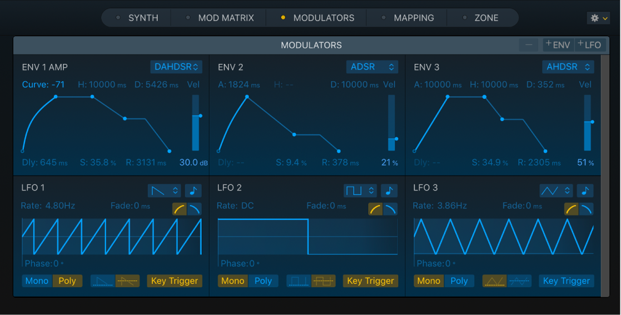Click LFO 1 Rate 4.80Hz field
This screenshot has width=621, height=315.
coord(48,206)
